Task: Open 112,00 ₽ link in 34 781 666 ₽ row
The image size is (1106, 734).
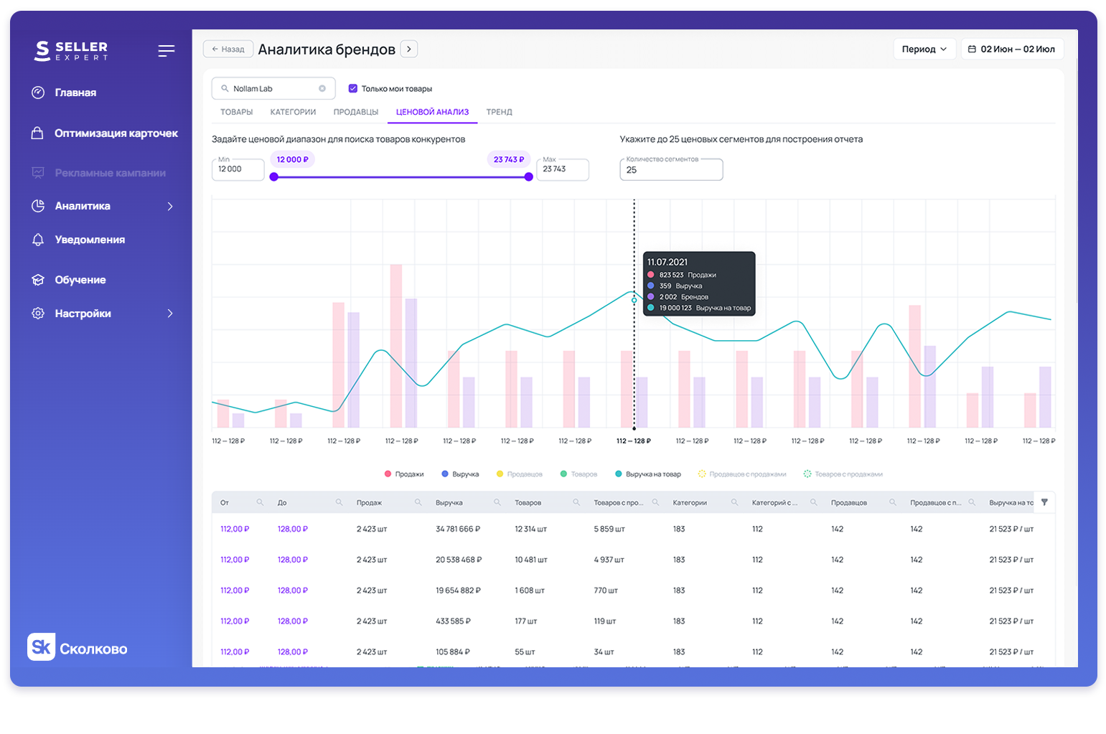Action: point(235,530)
